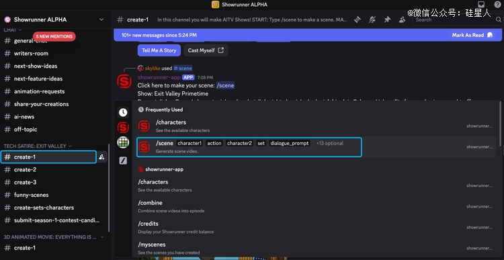This screenshot has width=504, height=260.
Task: Select the /myscenes command
Action: coord(316,248)
